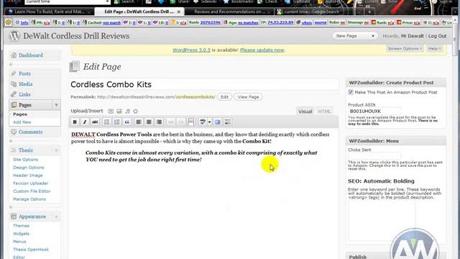Expand the Appearance menu arrow
This screenshot has height=259, width=460.
point(56,217)
